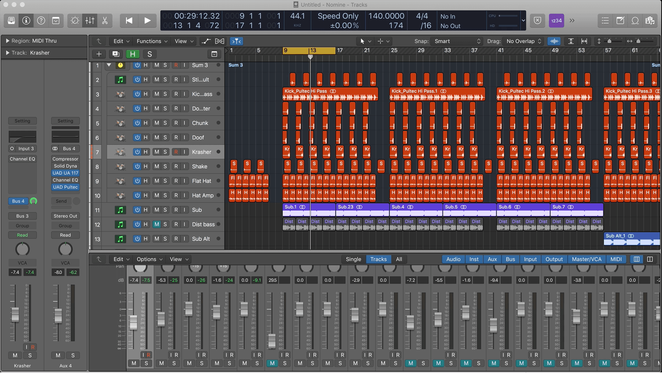The image size is (662, 373).
Task: Click the play button in transport
Action: [x=147, y=20]
